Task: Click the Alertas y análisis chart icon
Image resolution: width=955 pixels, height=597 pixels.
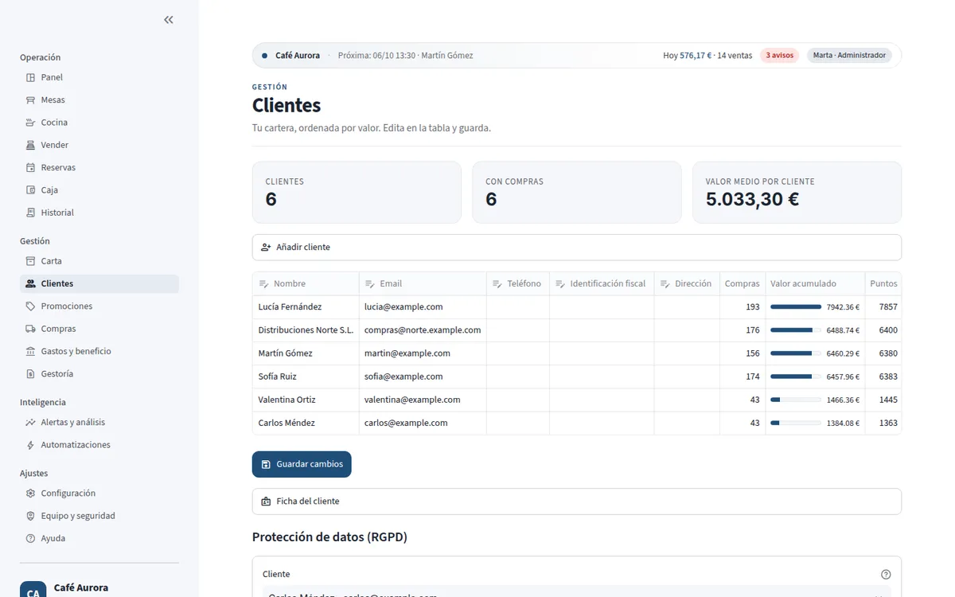Action: point(30,423)
